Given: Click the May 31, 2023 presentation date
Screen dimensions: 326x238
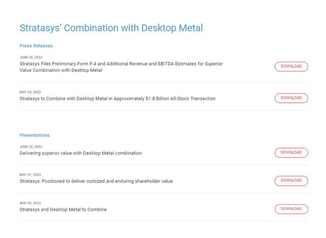Looking at the screenshot, I should click(30, 175).
